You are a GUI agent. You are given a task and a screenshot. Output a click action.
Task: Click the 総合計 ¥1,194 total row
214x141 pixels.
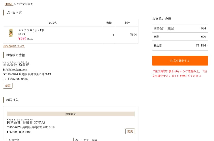pos(180,46)
